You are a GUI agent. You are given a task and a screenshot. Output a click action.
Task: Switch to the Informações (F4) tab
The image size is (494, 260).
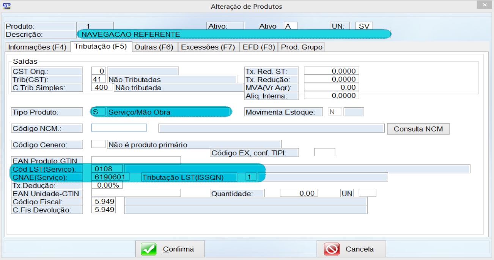point(37,47)
